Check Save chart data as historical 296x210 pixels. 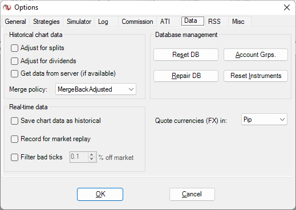(14, 121)
